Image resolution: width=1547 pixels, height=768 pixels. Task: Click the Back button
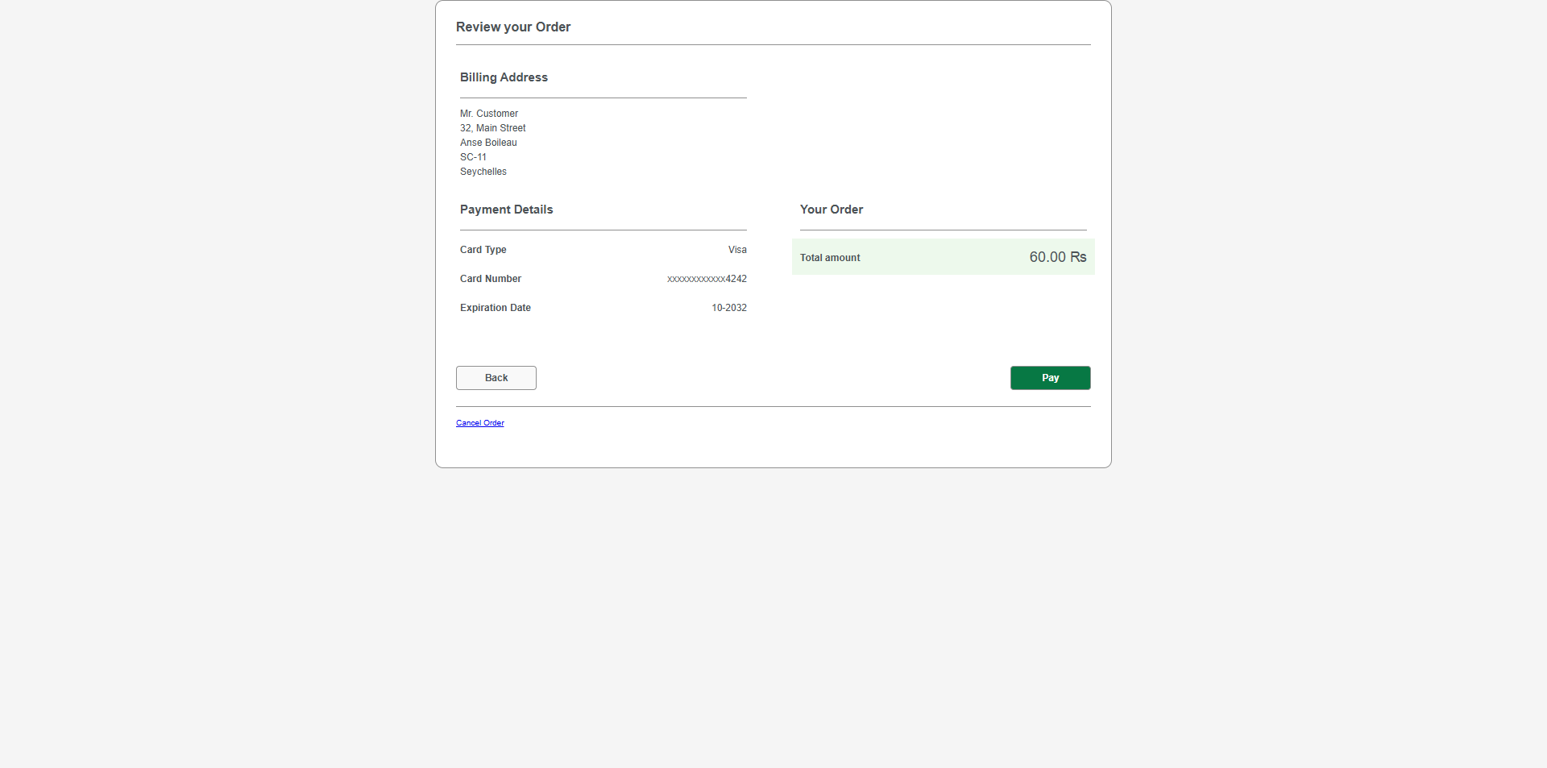[496, 378]
